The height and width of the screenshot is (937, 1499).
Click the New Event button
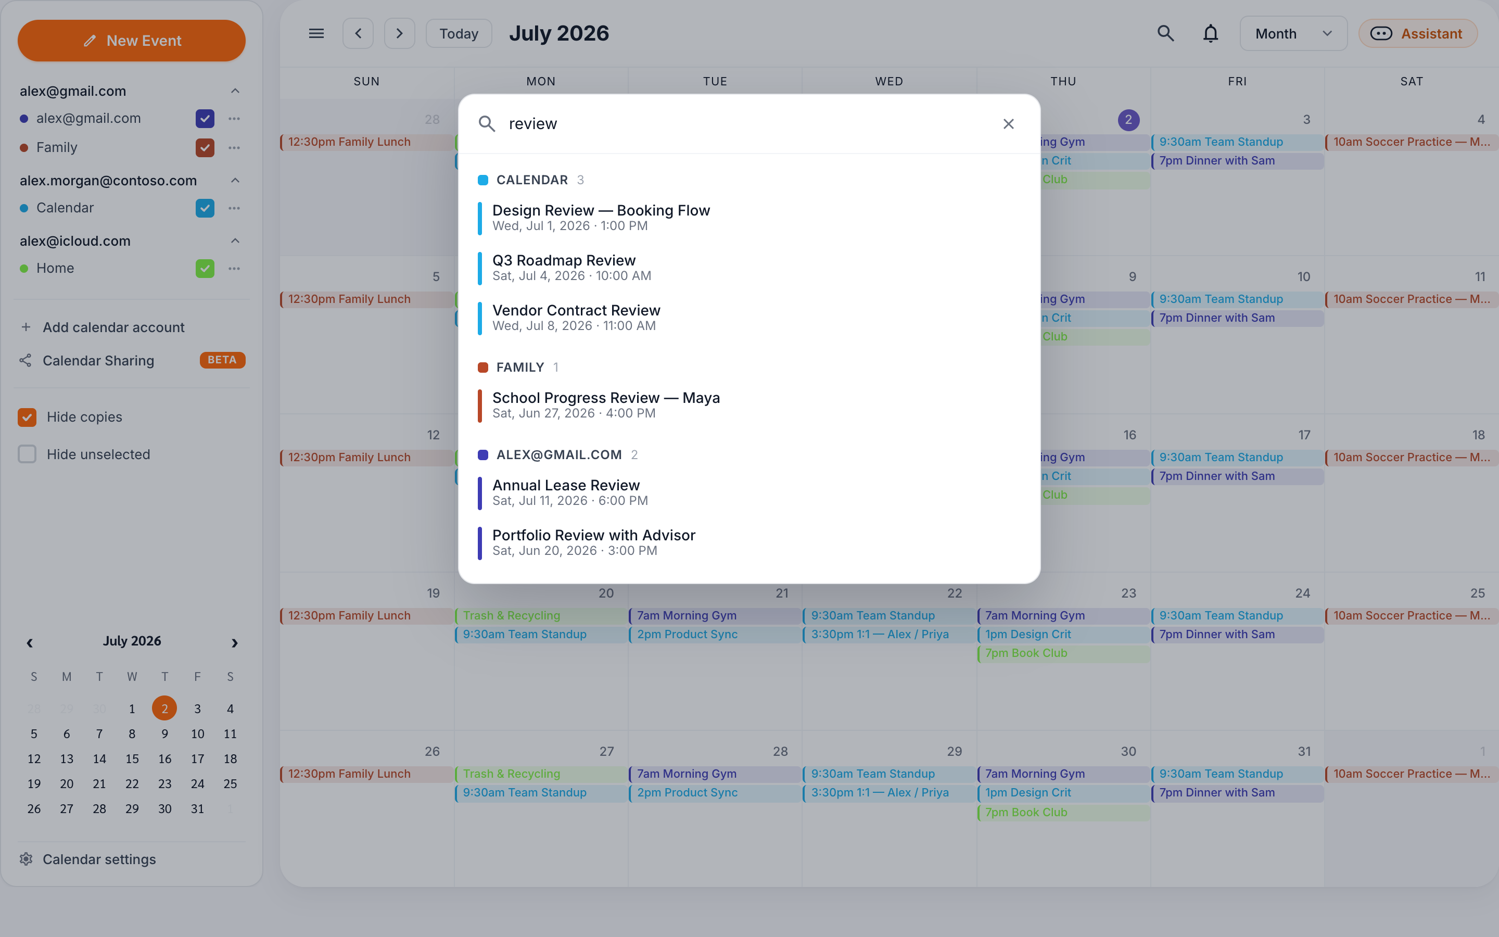(x=131, y=41)
